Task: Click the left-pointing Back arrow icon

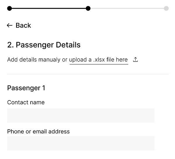Action: [10, 26]
